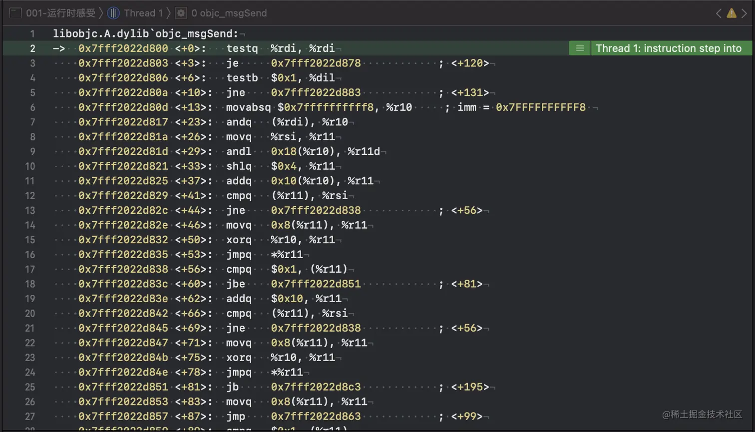Go to next issue with right chevron
The image size is (755, 432).
tap(744, 13)
